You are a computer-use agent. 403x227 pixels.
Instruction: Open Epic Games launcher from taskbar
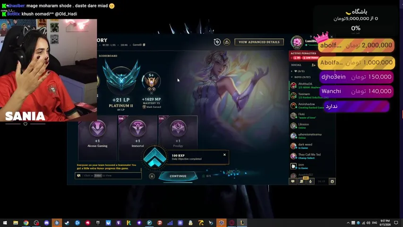pyautogui.click(x=98, y=223)
